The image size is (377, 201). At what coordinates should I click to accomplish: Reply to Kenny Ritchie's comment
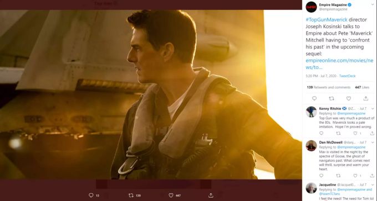(321, 133)
